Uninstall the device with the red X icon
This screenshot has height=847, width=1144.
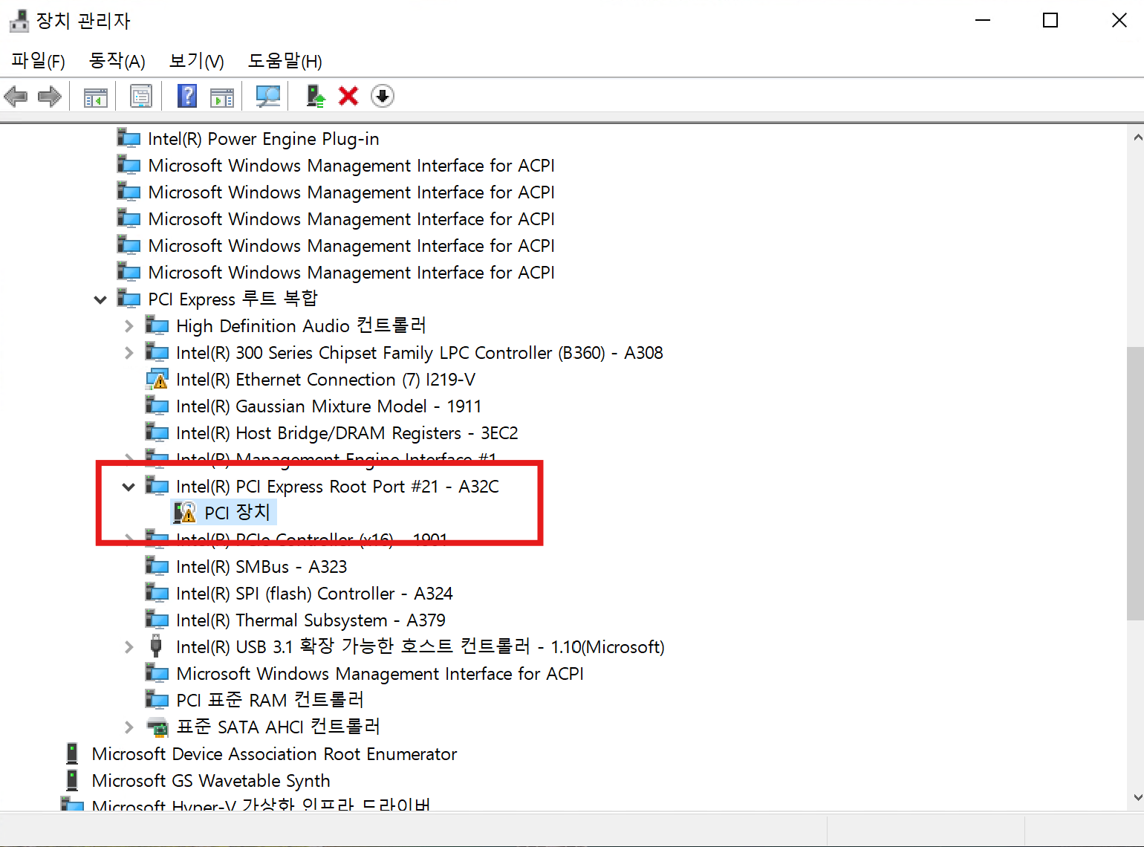tap(348, 96)
